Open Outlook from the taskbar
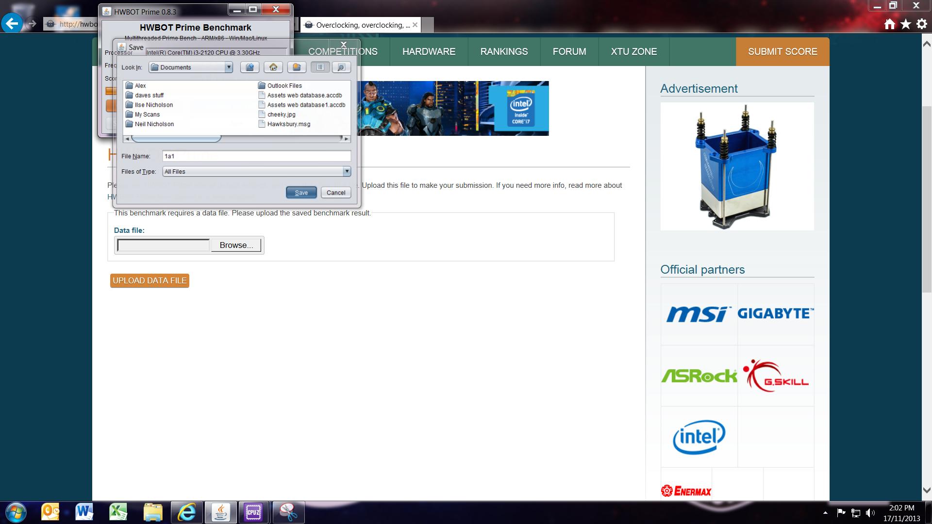Screen dimensions: 932x524 [x=50, y=512]
